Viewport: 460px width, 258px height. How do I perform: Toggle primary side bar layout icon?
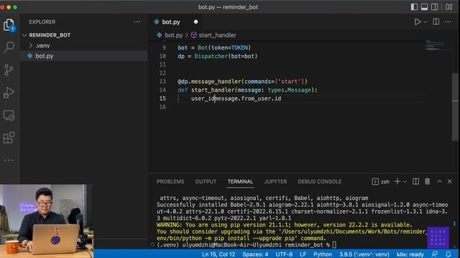(x=414, y=6)
